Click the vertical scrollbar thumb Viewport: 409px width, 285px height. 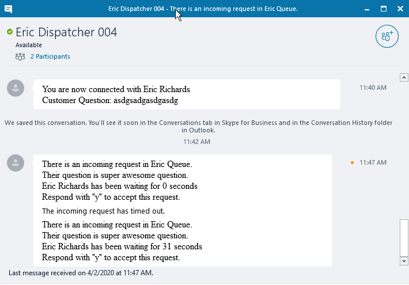point(404,238)
